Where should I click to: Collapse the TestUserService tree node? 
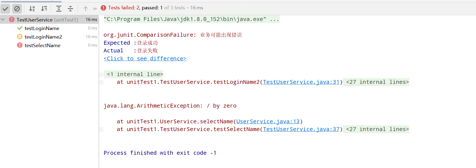pos(3,20)
